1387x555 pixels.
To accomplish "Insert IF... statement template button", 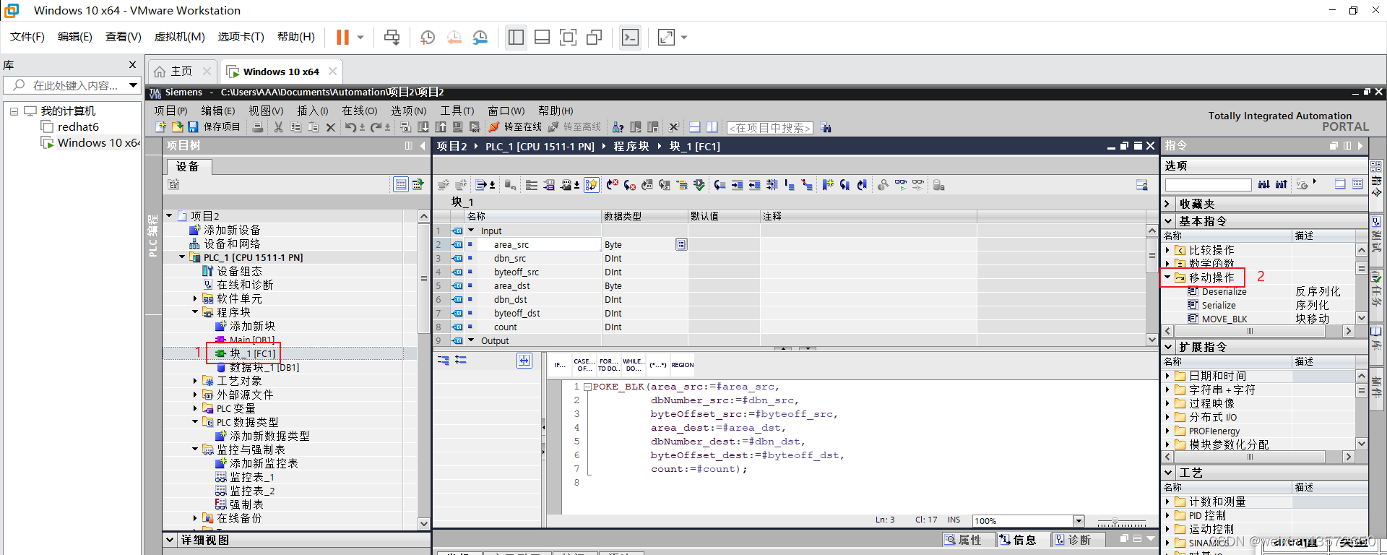I will [x=560, y=365].
